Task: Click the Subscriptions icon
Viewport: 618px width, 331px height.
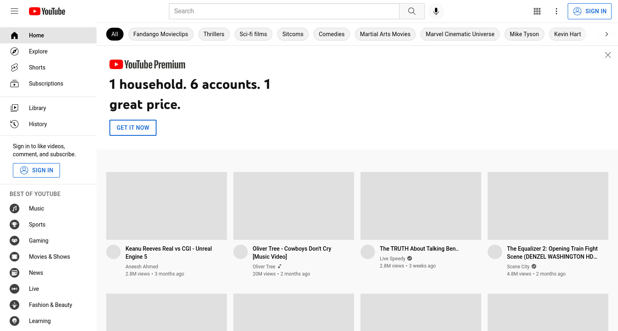Action: [x=14, y=84]
